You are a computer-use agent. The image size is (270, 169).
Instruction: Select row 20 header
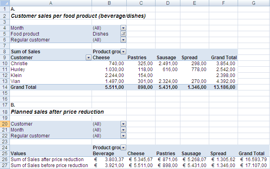pyautogui.click(x=5, y=124)
